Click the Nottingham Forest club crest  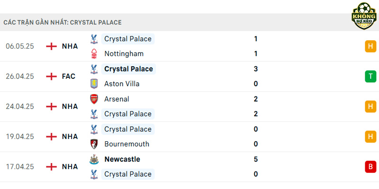(94, 54)
